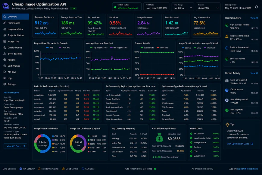Open the View Optimization Guide link
This screenshot has height=175, width=262.
(x=240, y=144)
